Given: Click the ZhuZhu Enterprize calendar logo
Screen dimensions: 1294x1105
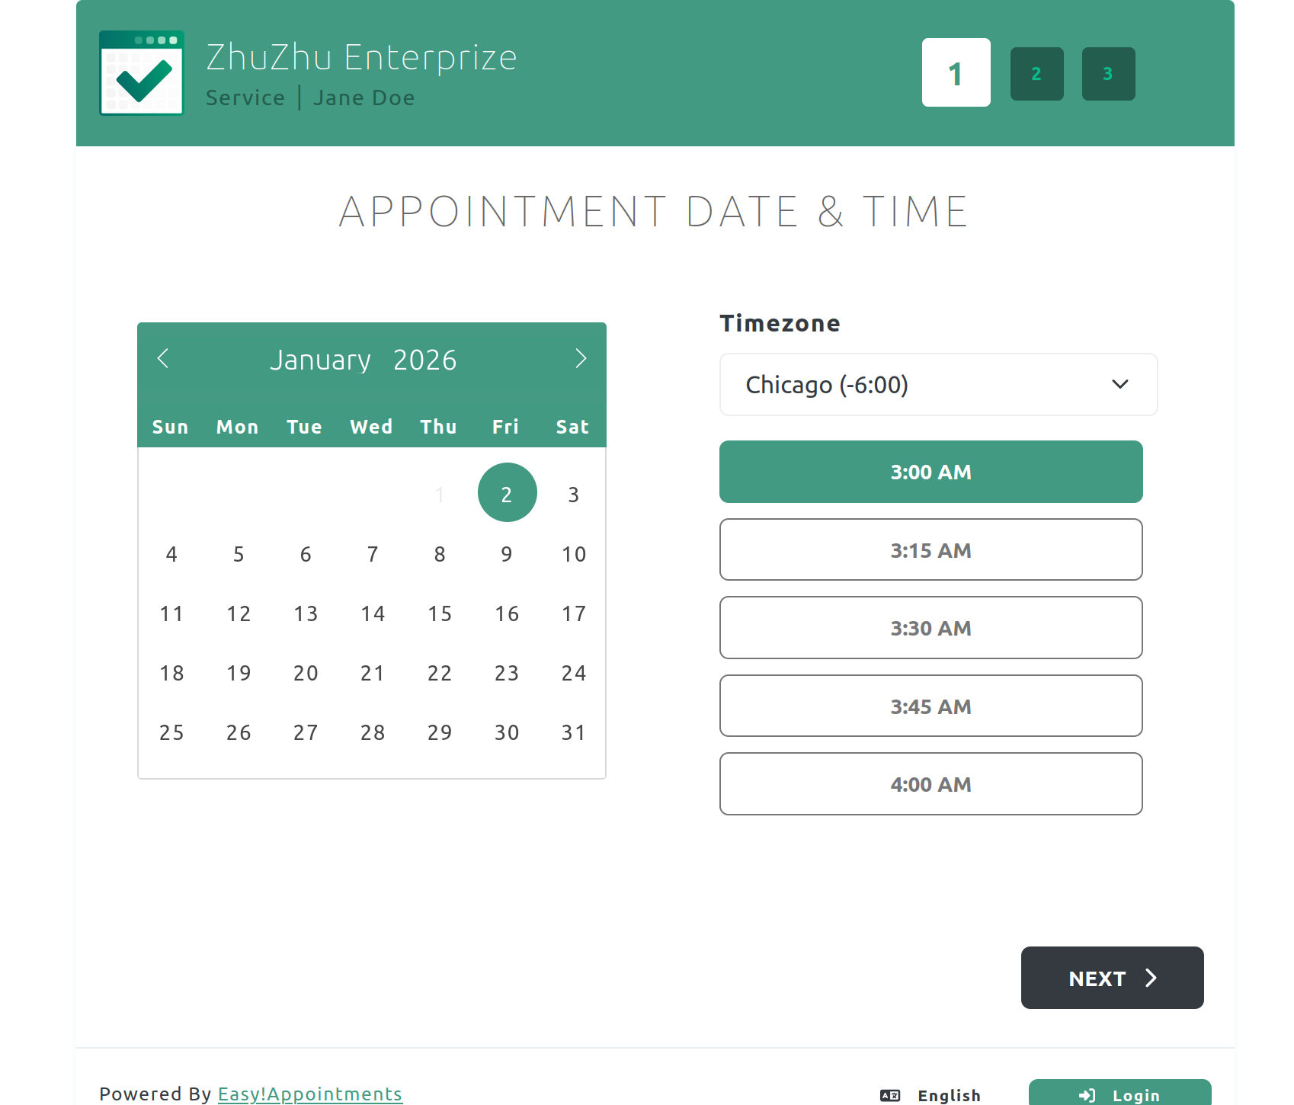Looking at the screenshot, I should point(142,73).
